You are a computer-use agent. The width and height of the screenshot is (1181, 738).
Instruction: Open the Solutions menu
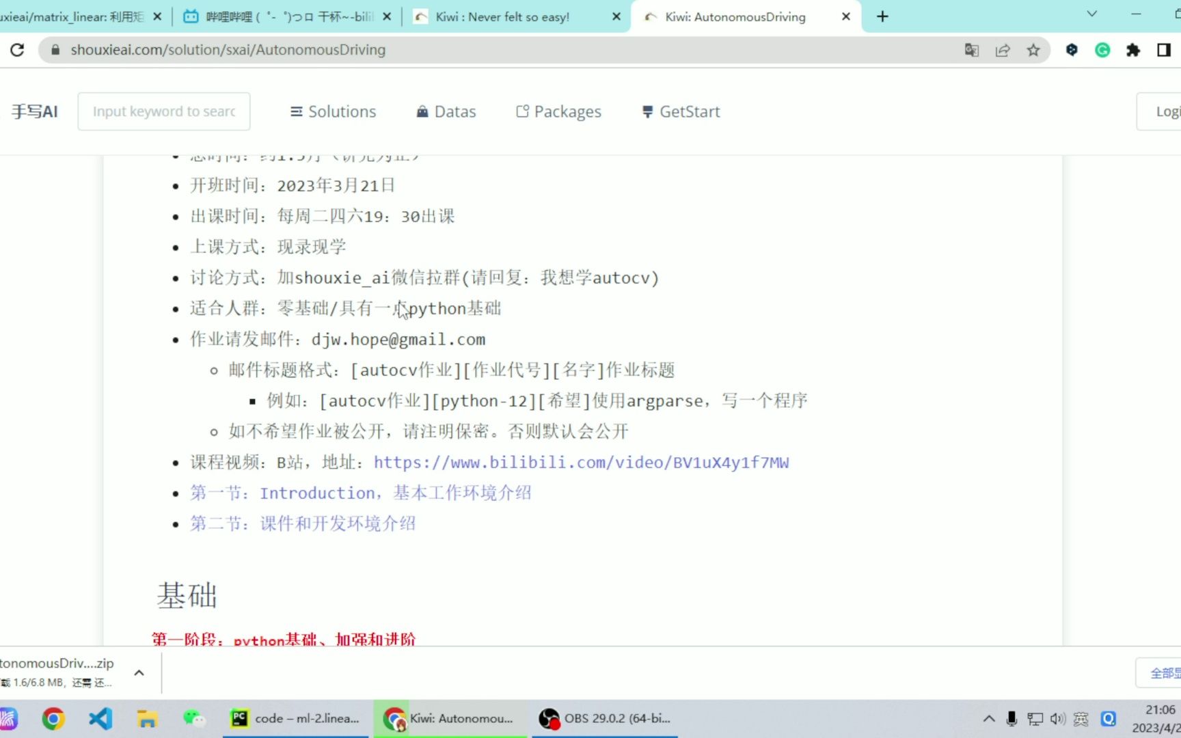click(x=333, y=111)
